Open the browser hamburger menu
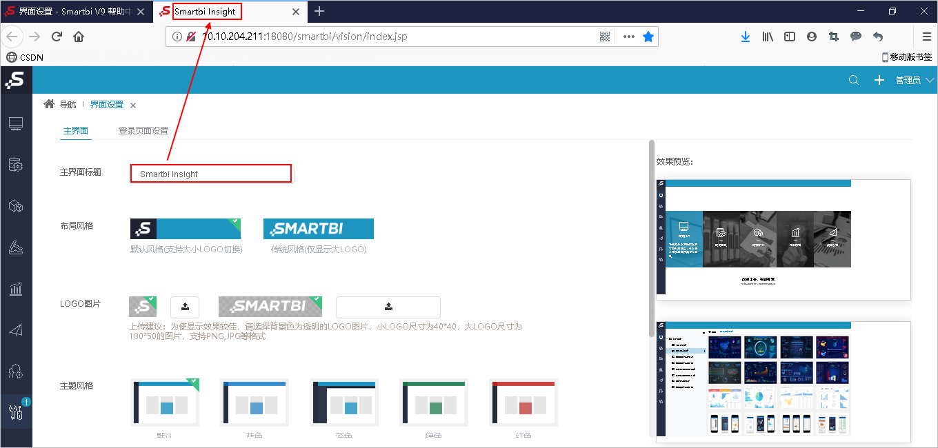Screen dimensions: 938x448 927,37
